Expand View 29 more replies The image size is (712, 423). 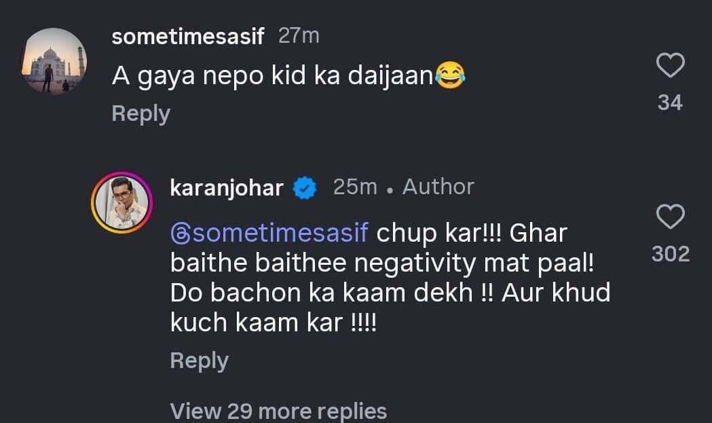click(278, 411)
